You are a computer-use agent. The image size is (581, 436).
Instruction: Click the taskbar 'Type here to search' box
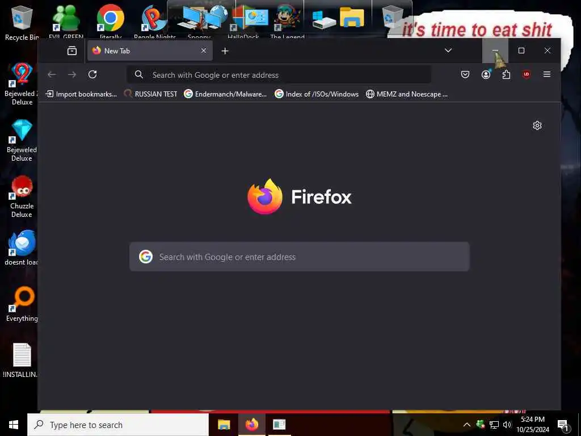coord(118,425)
